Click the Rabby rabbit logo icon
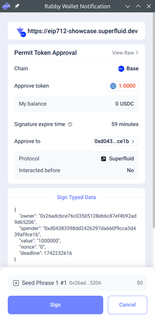Screen dimensions: 155x322 click(x=6, y=6)
